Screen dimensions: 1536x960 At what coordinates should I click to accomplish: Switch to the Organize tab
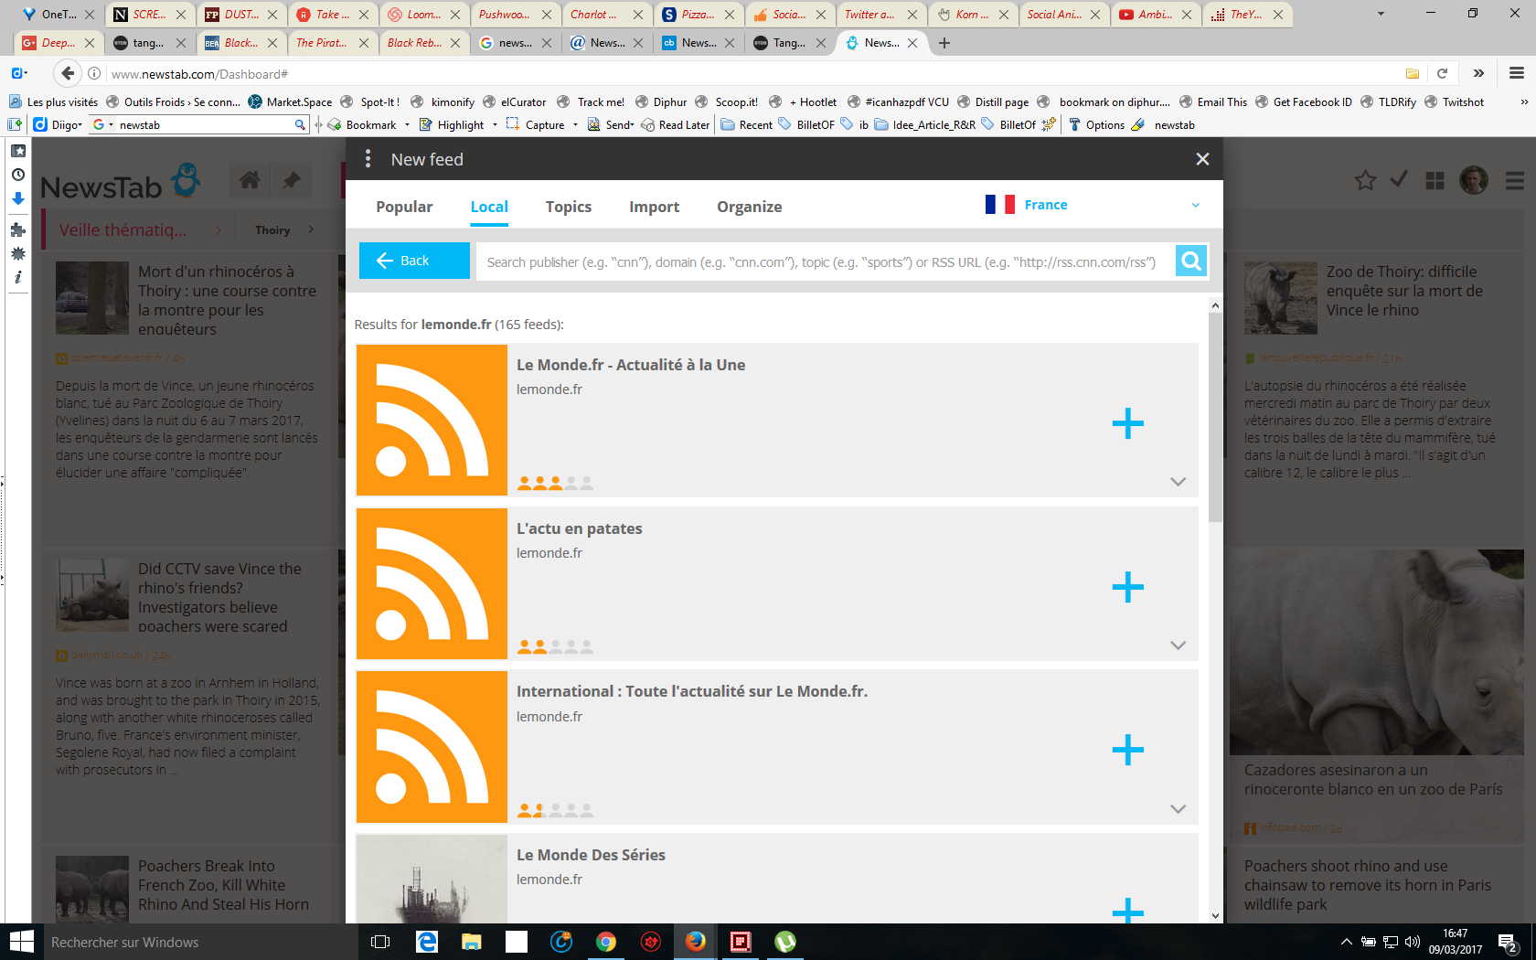coord(749,207)
